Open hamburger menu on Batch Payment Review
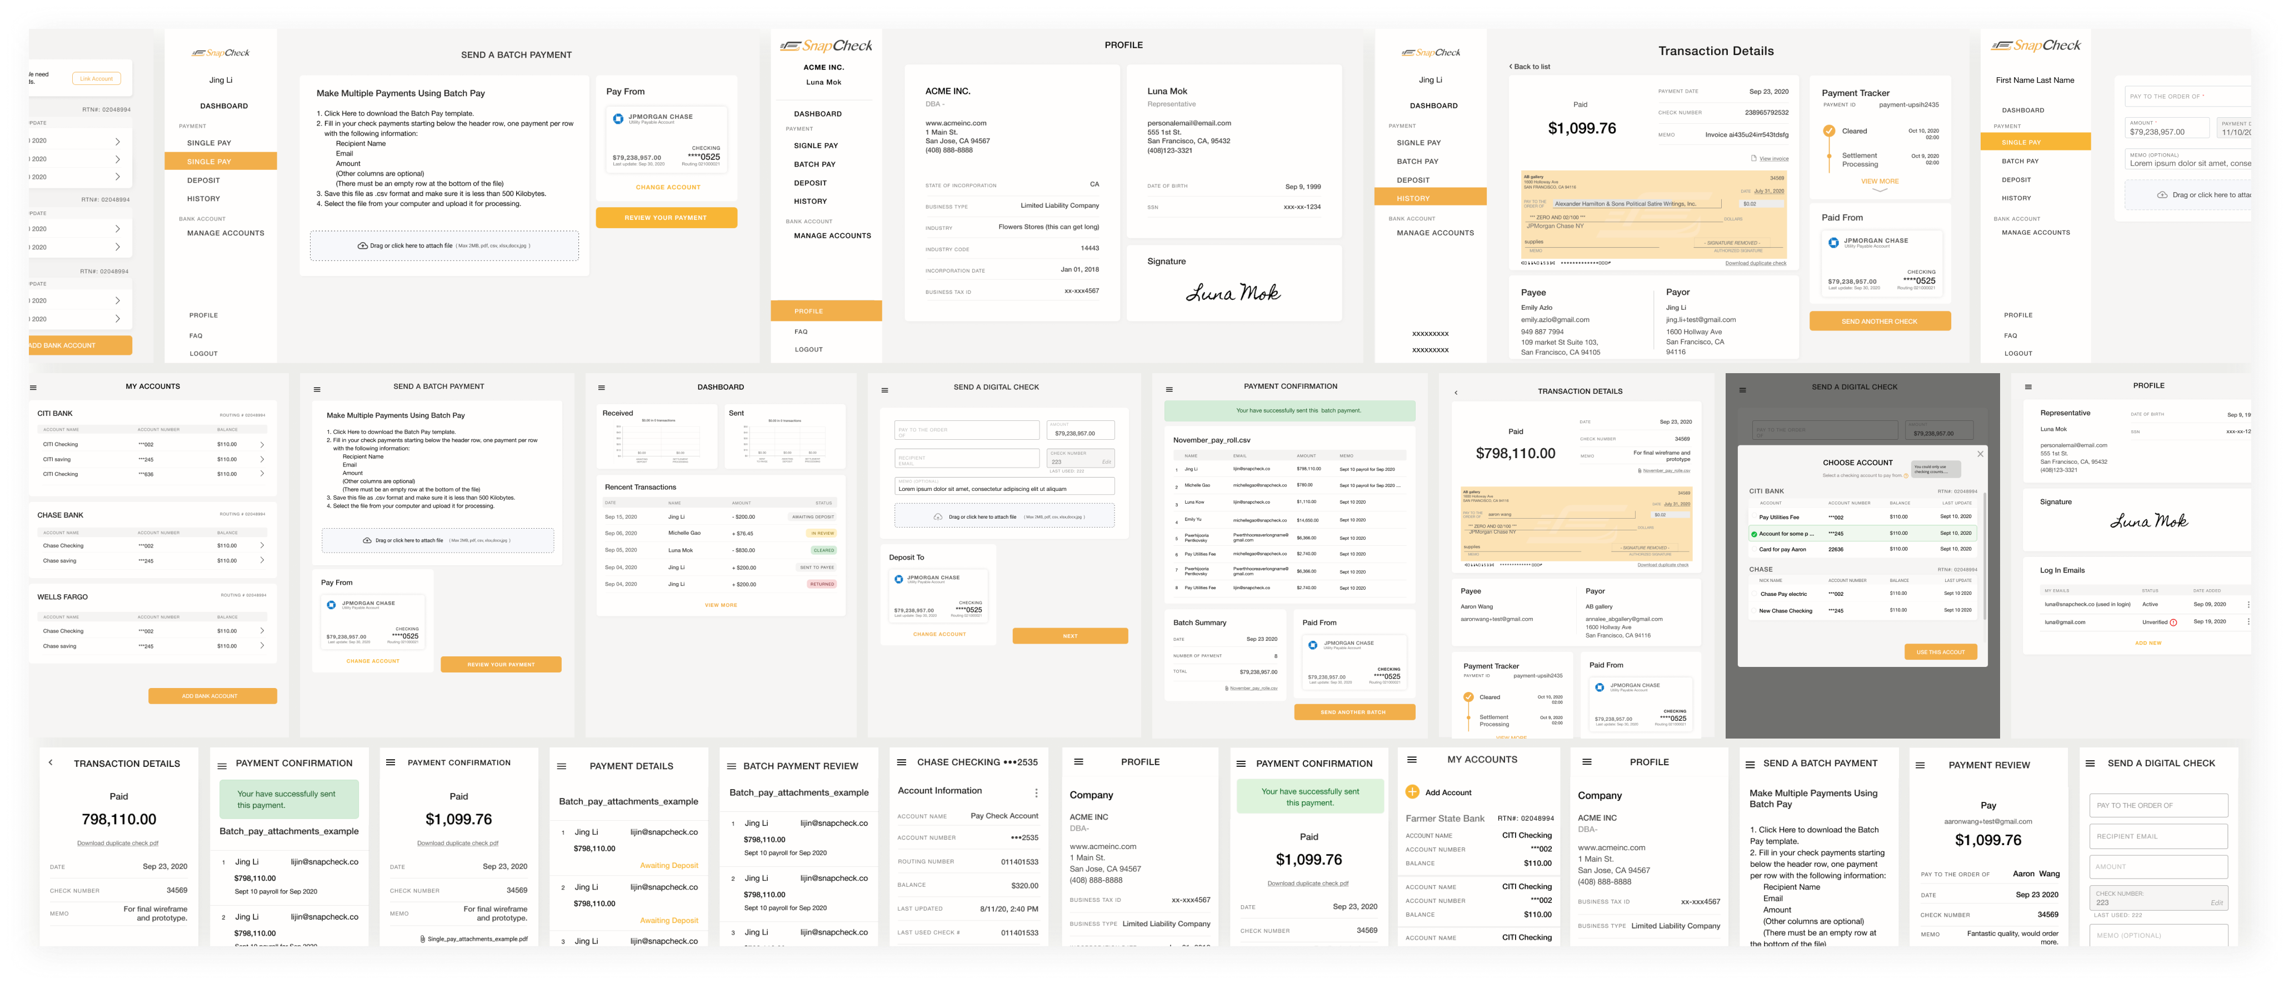The width and height of the screenshot is (2289, 984). pyautogui.click(x=731, y=766)
